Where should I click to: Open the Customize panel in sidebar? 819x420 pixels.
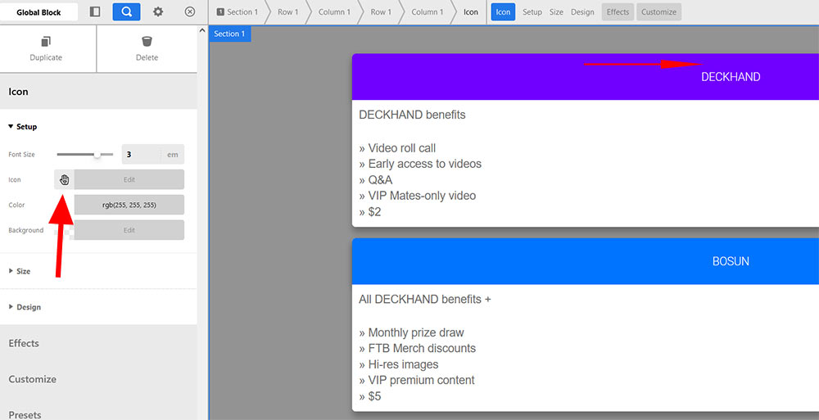[33, 379]
